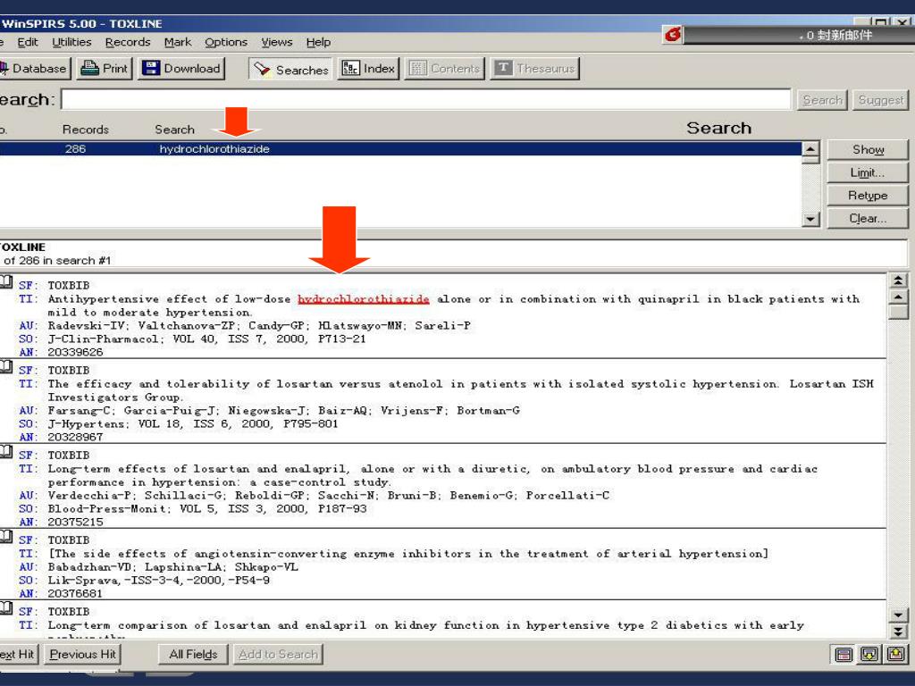Select the hydrochlorothiazide search history row
Image resolution: width=915 pixels, height=686 pixels.
(400, 149)
